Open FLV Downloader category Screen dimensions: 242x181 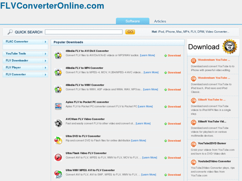(17, 60)
